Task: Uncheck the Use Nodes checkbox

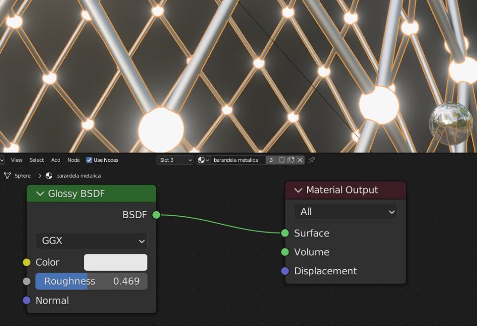Action: (89, 160)
